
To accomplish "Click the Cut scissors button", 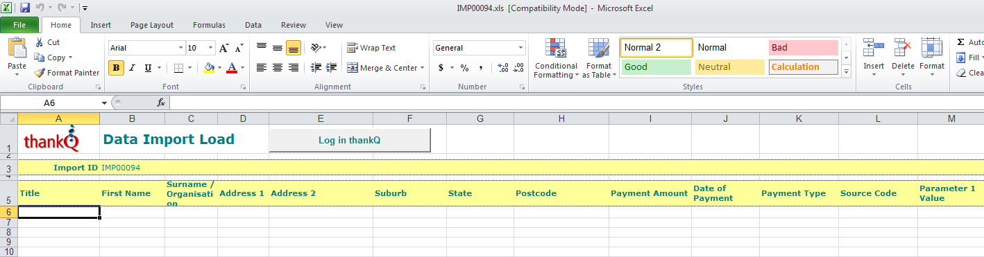I will point(48,42).
